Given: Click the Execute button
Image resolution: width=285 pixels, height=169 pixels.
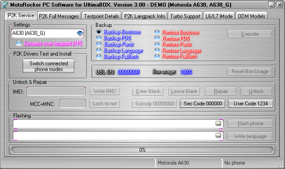Looking at the screenshot, I should [250, 34].
